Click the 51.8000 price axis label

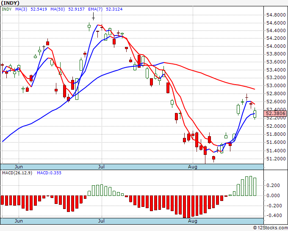point(276,134)
